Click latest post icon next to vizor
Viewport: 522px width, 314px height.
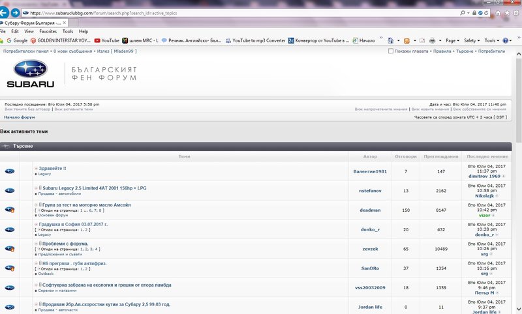pos(493,216)
